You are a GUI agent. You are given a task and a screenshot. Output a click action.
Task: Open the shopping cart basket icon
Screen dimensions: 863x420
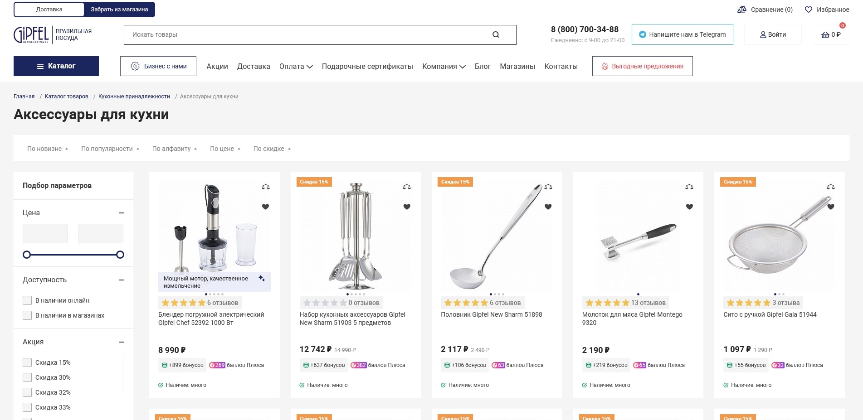click(825, 35)
